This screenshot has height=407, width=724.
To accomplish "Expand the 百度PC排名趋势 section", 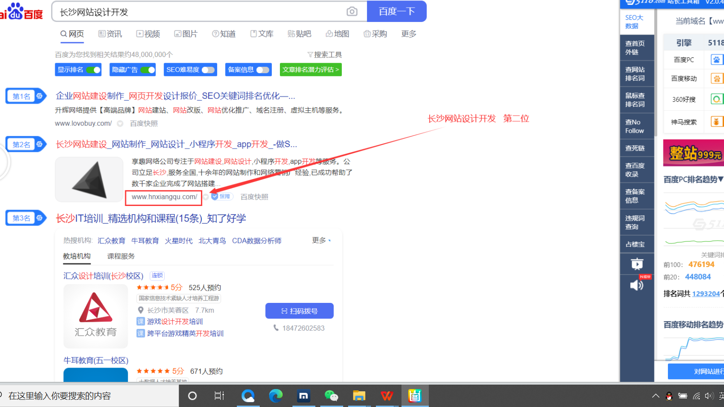I will (x=693, y=179).
